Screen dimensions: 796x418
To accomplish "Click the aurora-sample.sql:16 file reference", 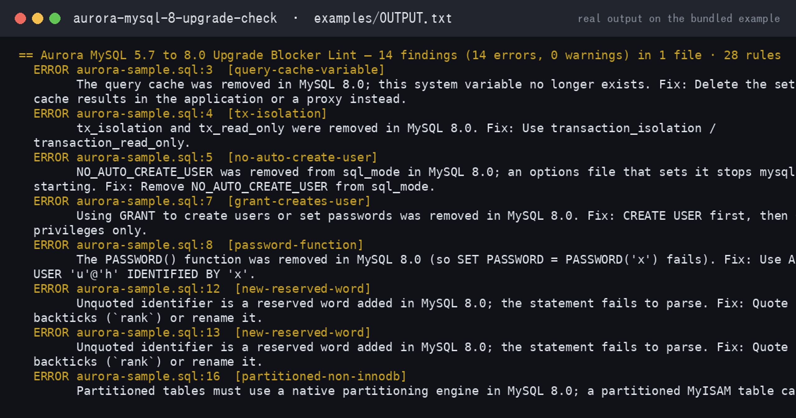I will pos(148,377).
